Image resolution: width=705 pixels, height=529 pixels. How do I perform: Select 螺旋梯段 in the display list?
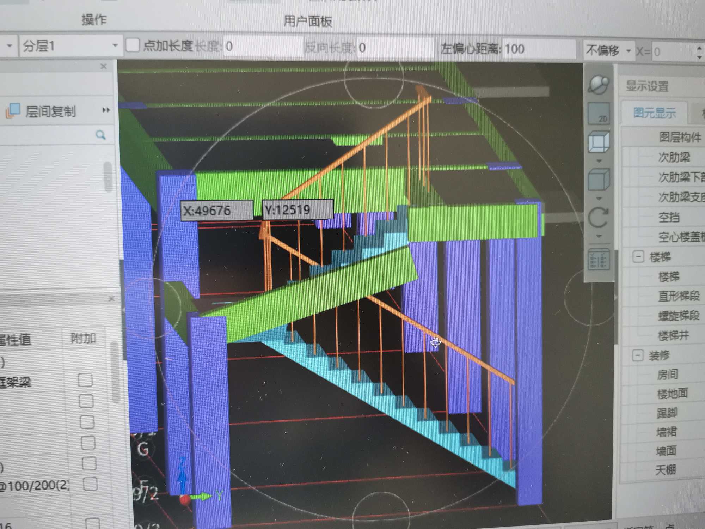679,316
